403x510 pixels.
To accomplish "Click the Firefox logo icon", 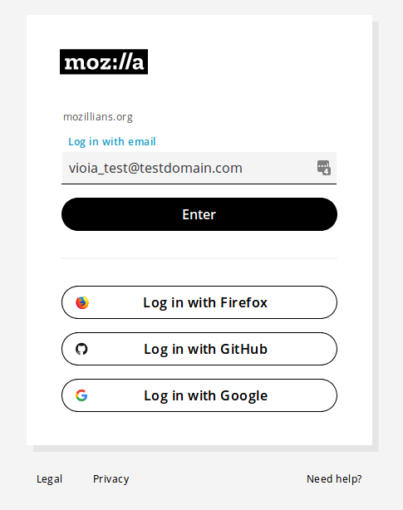I will 82,302.
